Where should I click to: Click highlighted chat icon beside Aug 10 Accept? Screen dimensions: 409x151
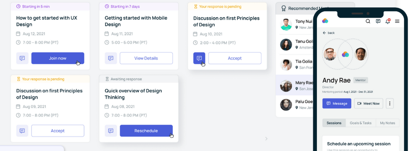click(x=199, y=58)
